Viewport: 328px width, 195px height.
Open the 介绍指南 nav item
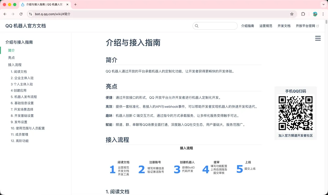click(248, 26)
